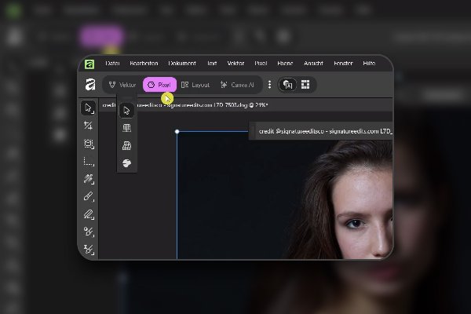Click the grid of squares icon in the toolbar
471x314 pixels.
tap(305, 85)
